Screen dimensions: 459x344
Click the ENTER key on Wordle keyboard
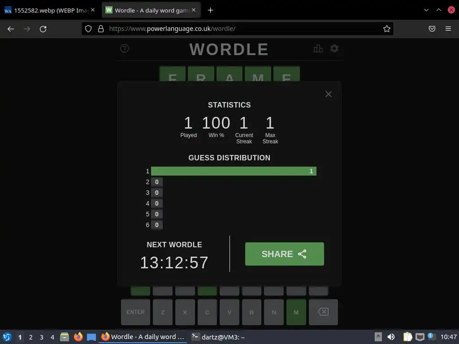[135, 312]
